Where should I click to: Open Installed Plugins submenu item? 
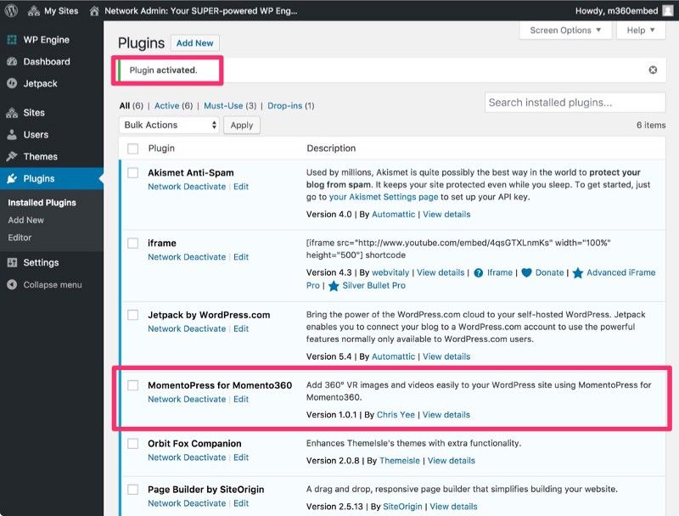click(42, 203)
